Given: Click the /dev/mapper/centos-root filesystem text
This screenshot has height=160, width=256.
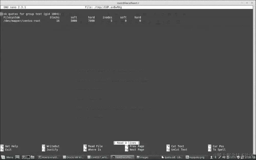Looking at the screenshot, I should coord(22,21).
